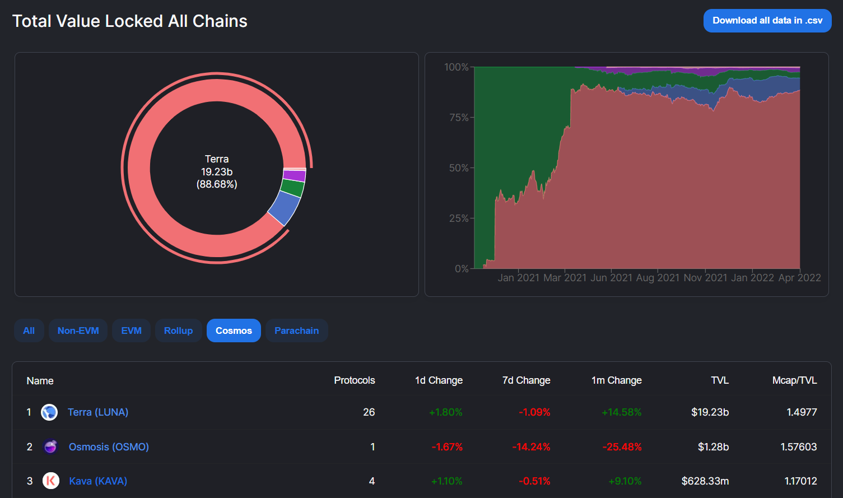The height and width of the screenshot is (498, 843).
Task: Click the Terra chain logo icon
Action: (x=49, y=412)
